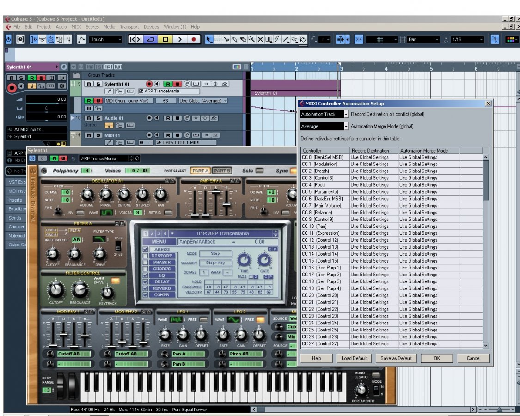Click the LFO 1 RATE knob

pos(165,335)
